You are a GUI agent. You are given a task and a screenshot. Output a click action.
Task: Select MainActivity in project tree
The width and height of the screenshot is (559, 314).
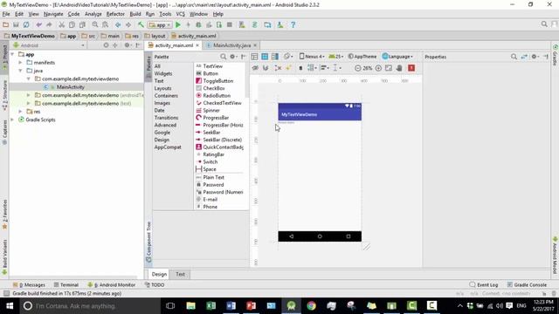[x=70, y=87]
